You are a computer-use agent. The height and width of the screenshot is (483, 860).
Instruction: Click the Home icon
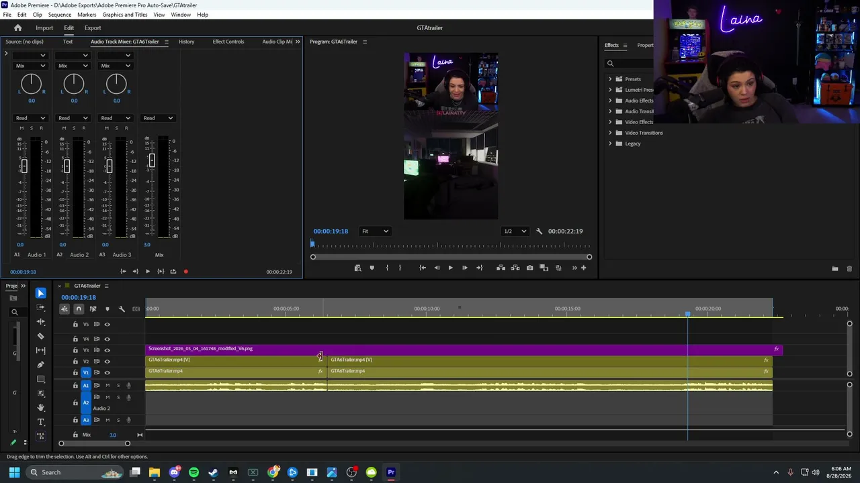[x=18, y=28]
